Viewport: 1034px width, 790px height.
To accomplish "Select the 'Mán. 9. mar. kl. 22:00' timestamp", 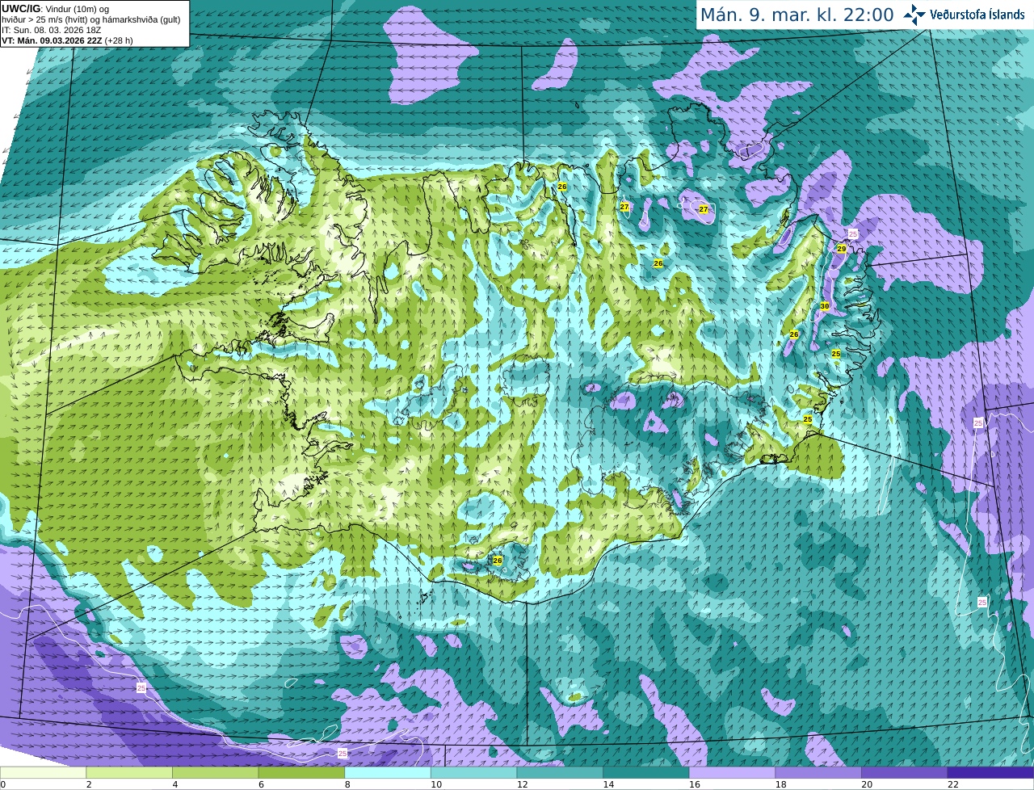I will 797,15.
